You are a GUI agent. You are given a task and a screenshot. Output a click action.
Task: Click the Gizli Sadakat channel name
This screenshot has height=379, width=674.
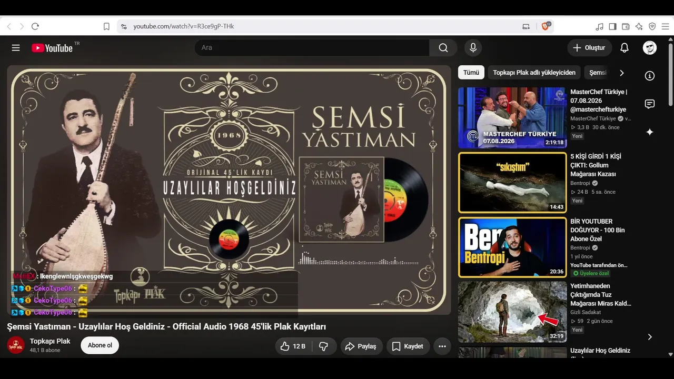tap(586, 312)
